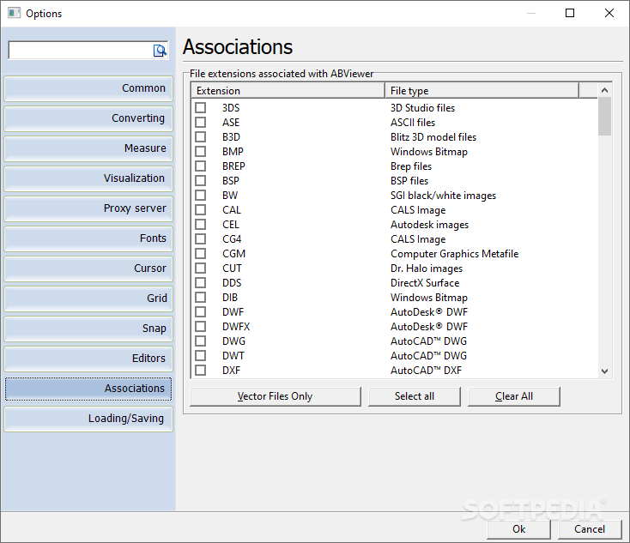
Task: Click the Extension column header
Action: pos(288,91)
